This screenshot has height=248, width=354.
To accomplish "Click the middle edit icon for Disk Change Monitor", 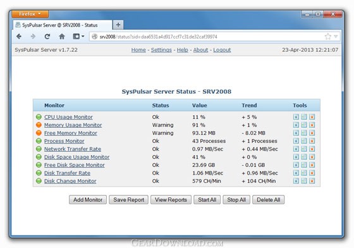I will 304,181.
